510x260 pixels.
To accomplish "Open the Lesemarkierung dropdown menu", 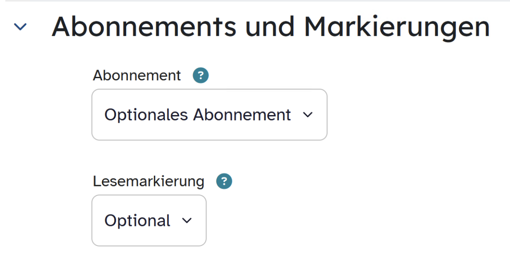I will pos(149,220).
